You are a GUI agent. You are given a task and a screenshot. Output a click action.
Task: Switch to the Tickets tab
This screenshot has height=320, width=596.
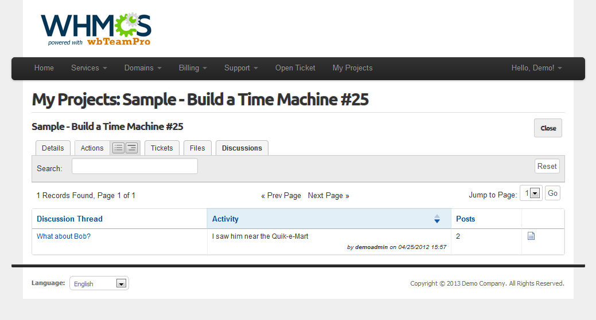162,148
